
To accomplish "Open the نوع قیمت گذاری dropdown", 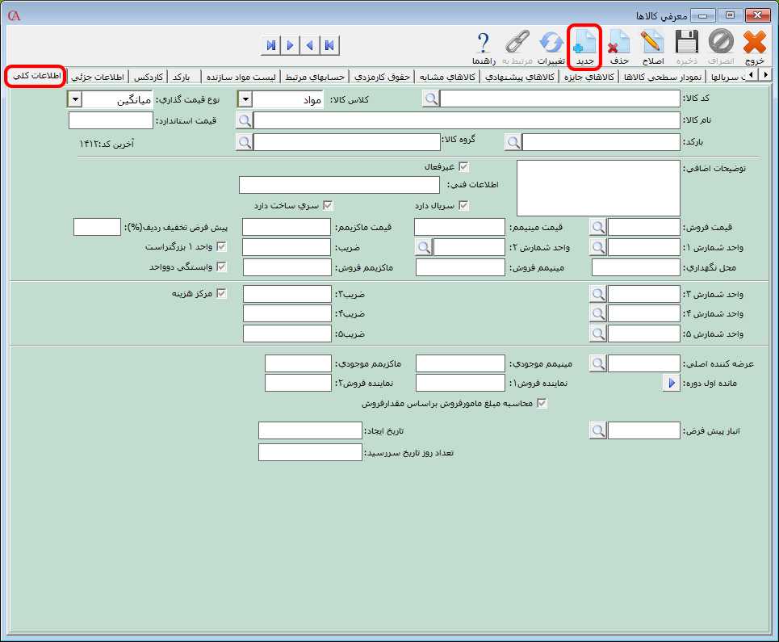I will [74, 99].
